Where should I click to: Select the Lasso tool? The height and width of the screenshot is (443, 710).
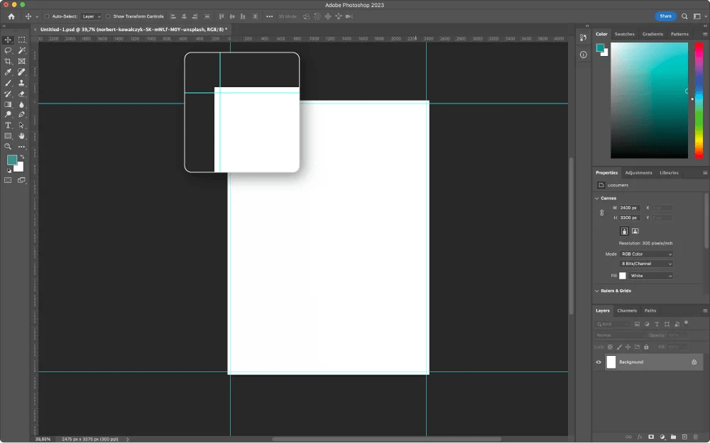pos(7,51)
